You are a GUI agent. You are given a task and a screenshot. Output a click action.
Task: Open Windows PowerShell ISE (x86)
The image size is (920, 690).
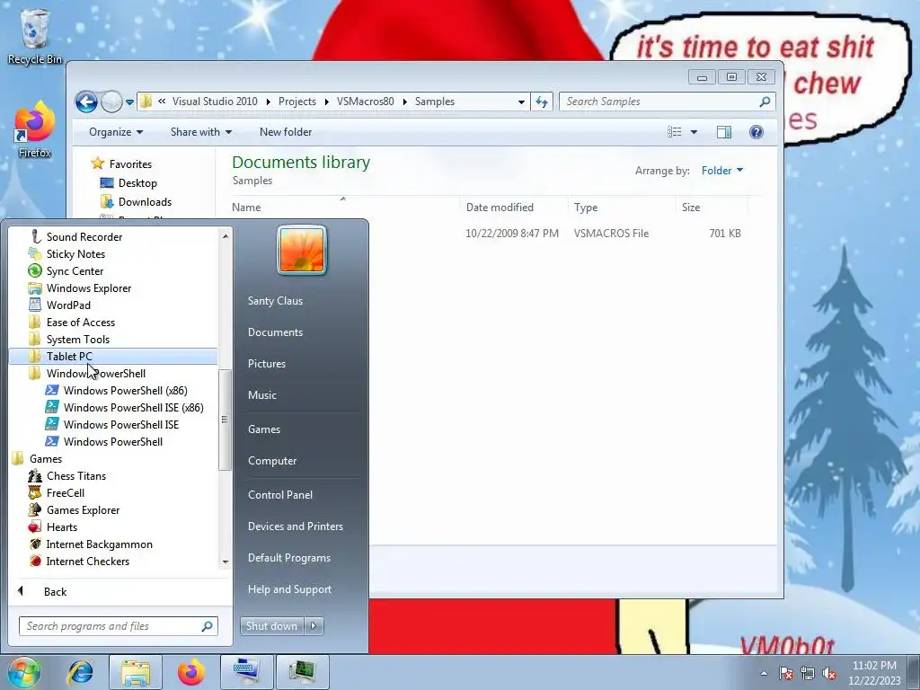tap(133, 408)
